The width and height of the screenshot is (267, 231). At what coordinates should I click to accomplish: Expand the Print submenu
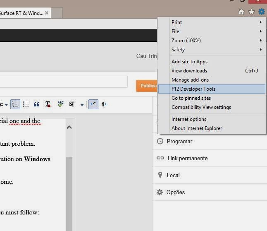212,22
